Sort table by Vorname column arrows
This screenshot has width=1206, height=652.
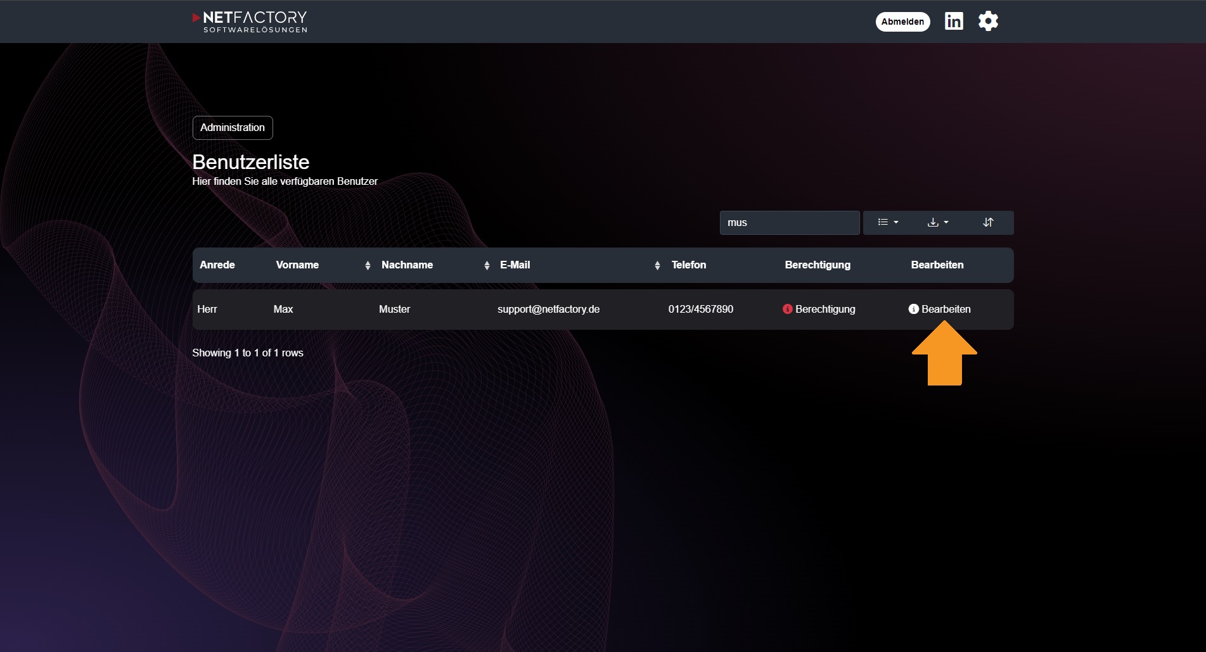[x=368, y=265]
